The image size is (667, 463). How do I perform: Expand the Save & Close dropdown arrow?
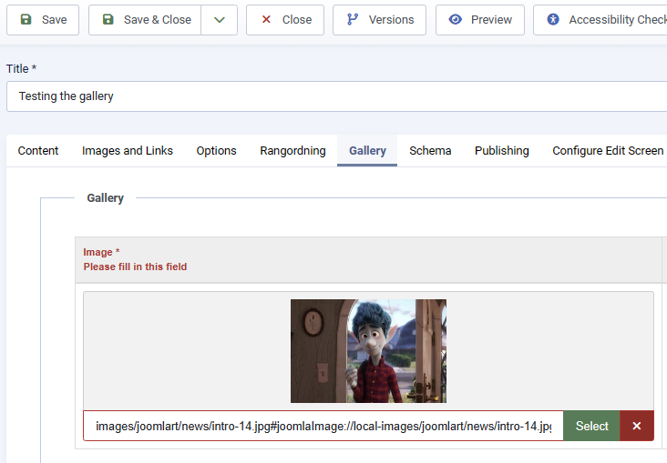(x=219, y=20)
